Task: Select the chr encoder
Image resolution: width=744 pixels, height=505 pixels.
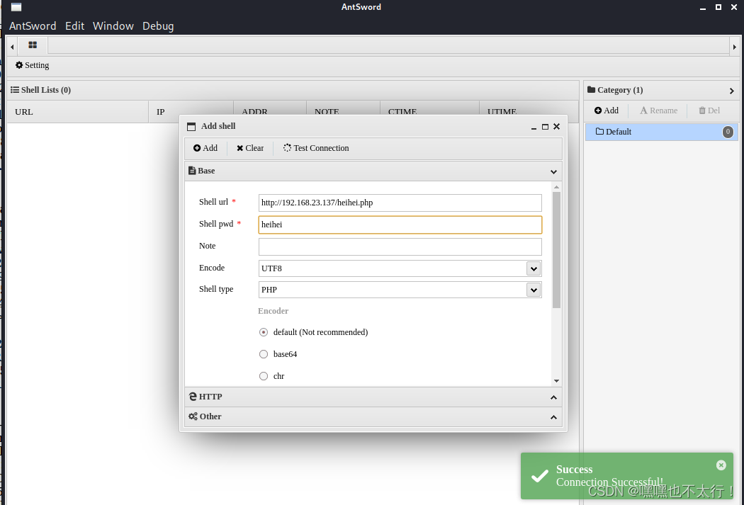Action: [264, 376]
